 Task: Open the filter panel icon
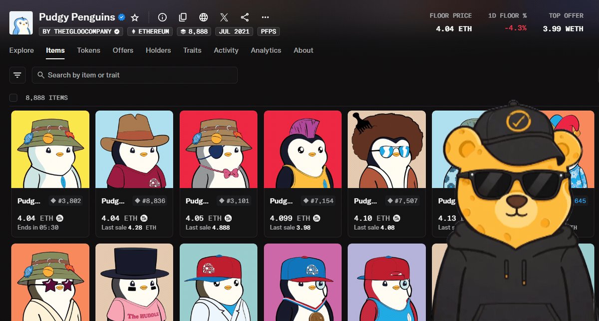(x=17, y=75)
